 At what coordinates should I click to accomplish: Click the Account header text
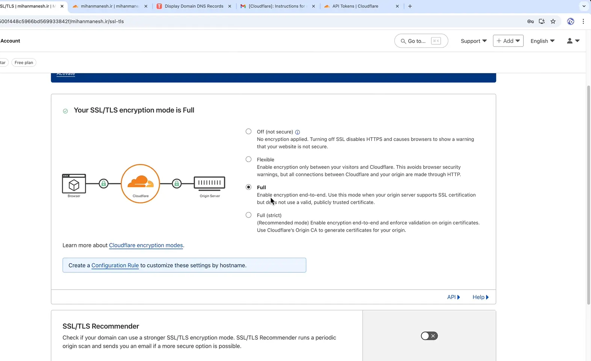pyautogui.click(x=10, y=41)
